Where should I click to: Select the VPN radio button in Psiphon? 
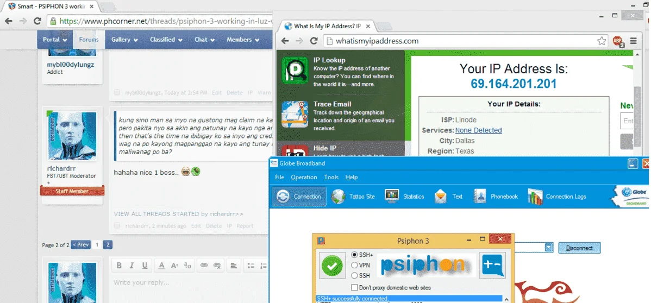tap(354, 265)
